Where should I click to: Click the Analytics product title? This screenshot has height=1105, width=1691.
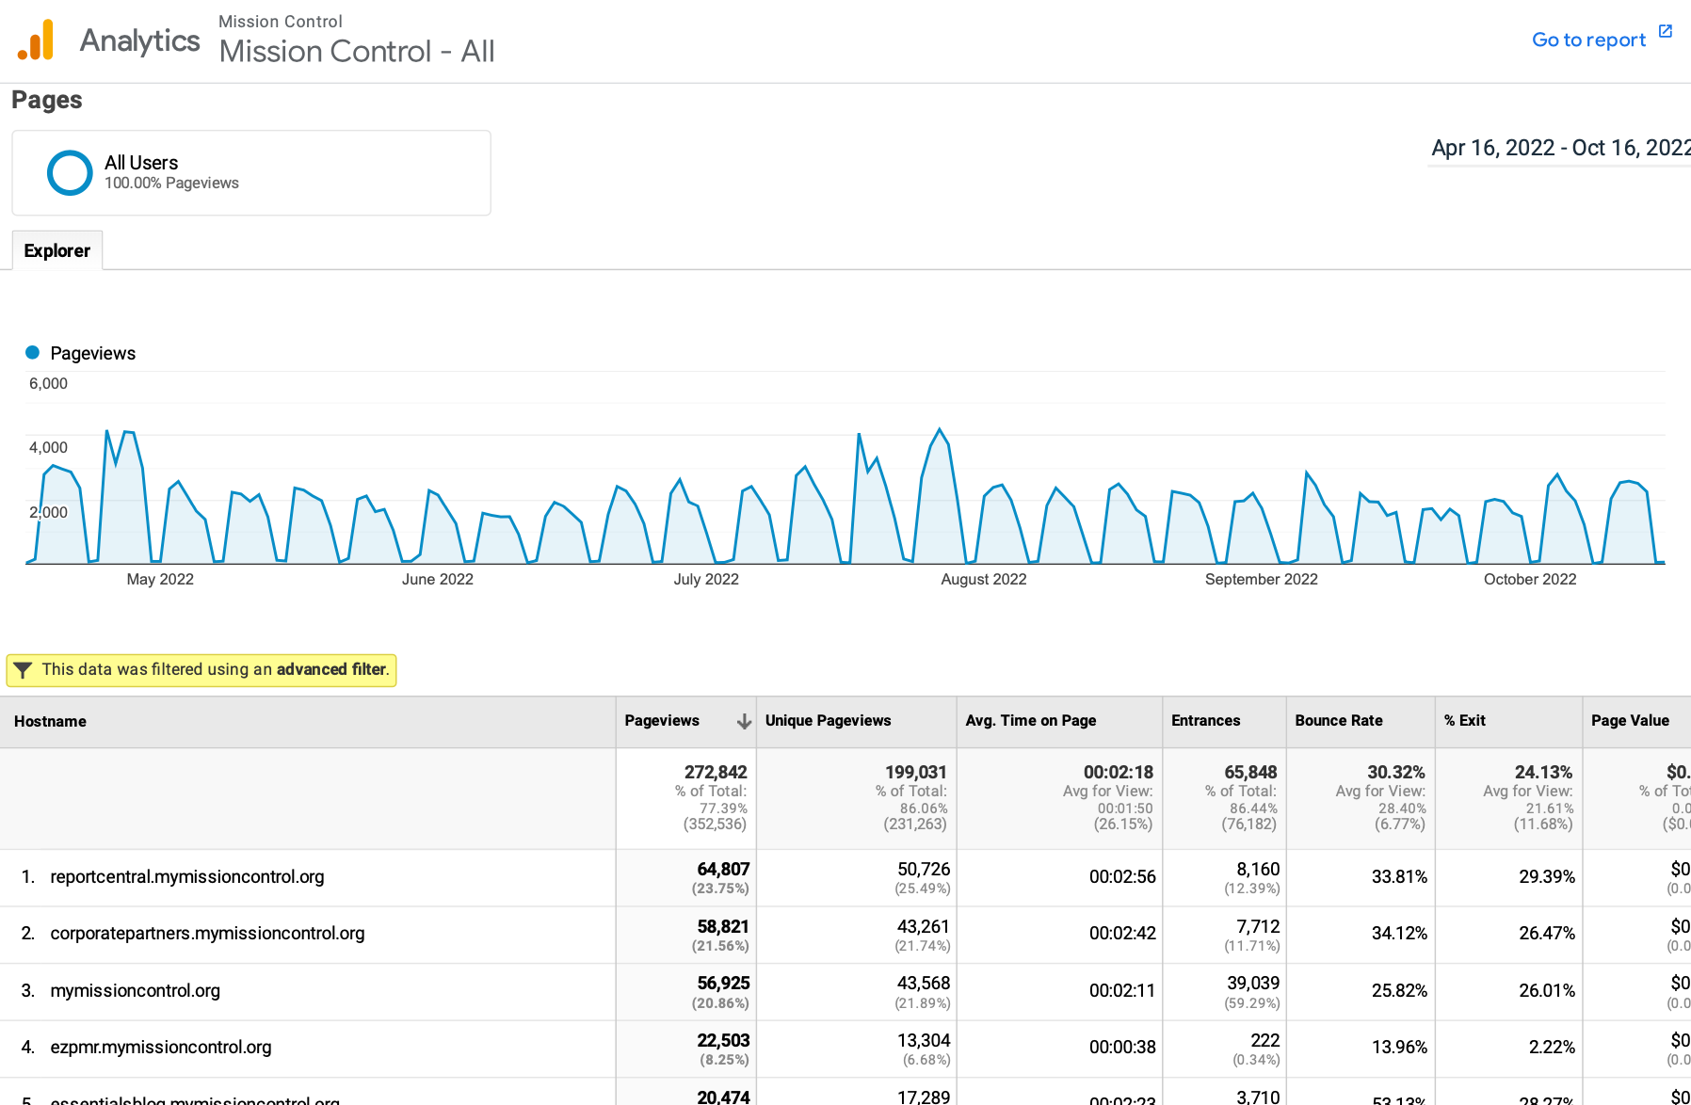click(x=139, y=40)
